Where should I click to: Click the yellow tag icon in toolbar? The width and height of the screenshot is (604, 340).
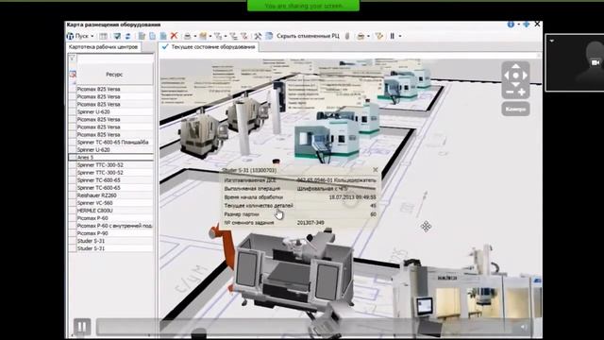(x=379, y=36)
